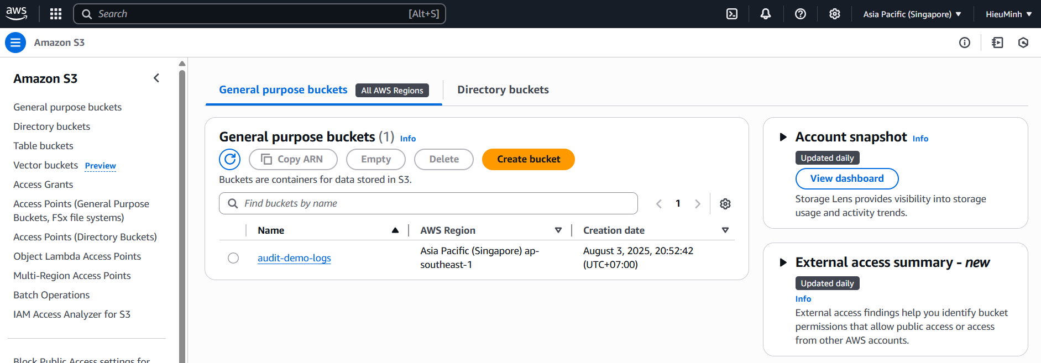The height and width of the screenshot is (363, 1041).
Task: Click the 'August 3, 2025, 20:52:42' creation date cell
Action: tap(638, 257)
